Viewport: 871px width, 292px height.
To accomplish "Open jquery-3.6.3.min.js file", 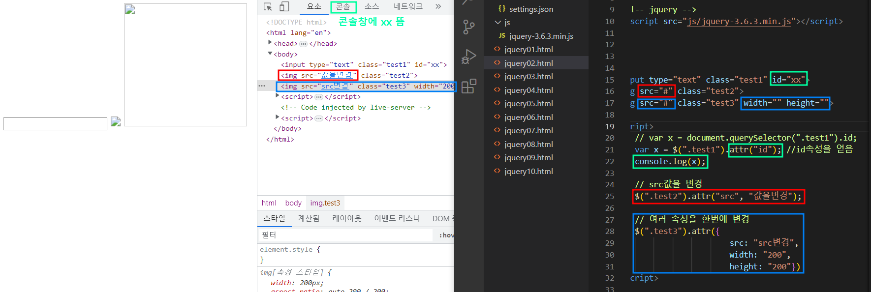I will (x=541, y=36).
